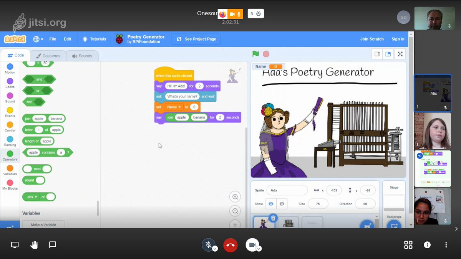Toggle Jitsi tile view
461x259 pixels.
(408, 245)
